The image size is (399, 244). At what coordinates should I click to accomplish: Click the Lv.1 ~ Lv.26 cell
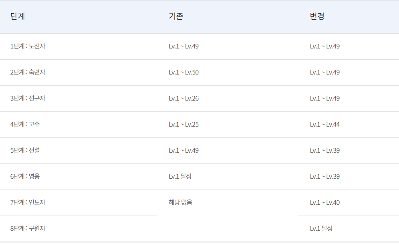183,99
